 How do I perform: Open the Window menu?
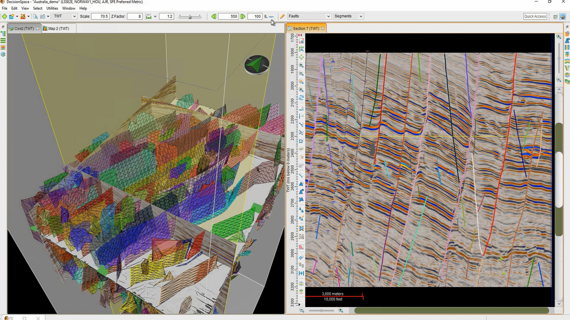pyautogui.click(x=69, y=8)
